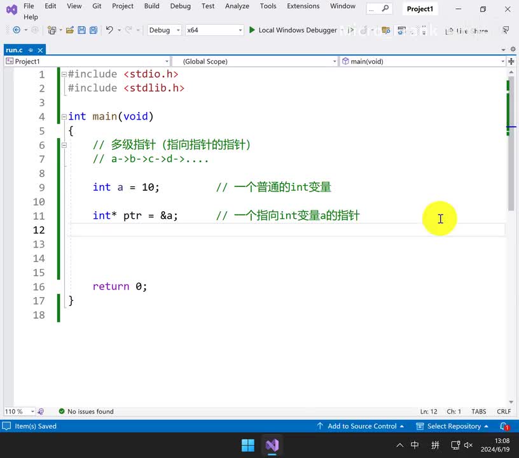Open the Git menu
The height and width of the screenshot is (458, 519).
click(97, 6)
